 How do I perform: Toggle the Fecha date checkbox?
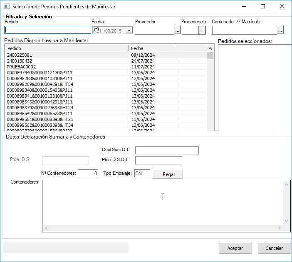pyautogui.click(x=96, y=30)
